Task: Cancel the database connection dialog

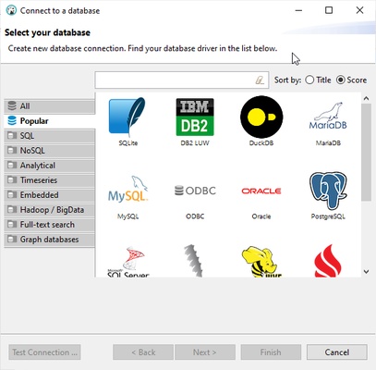Action: (x=337, y=352)
